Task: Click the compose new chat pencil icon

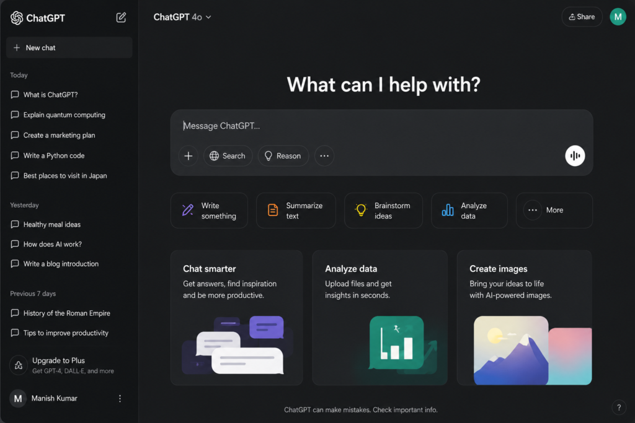Action: [121, 17]
